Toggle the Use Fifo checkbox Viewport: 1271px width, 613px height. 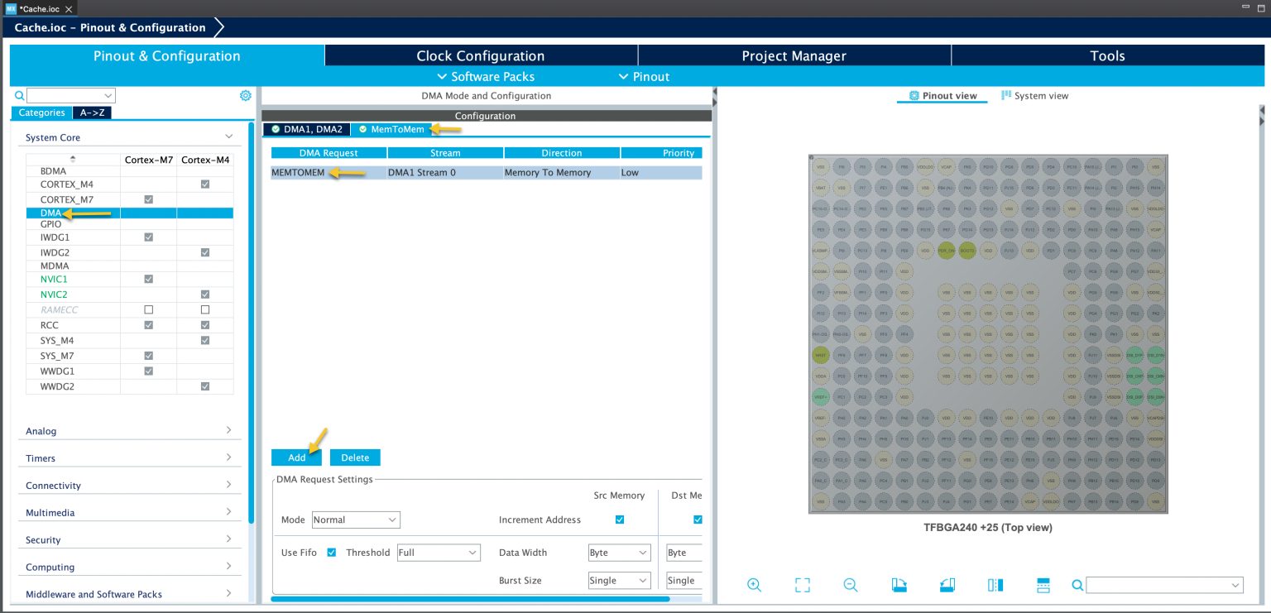click(332, 552)
